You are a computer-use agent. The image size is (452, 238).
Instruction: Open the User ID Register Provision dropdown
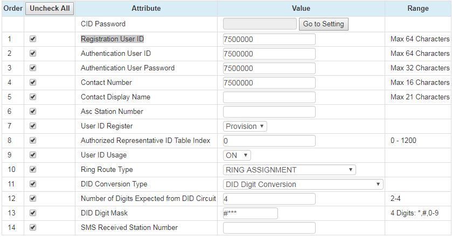tap(245, 126)
